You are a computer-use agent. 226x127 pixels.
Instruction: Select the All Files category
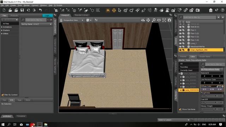point(10,24)
